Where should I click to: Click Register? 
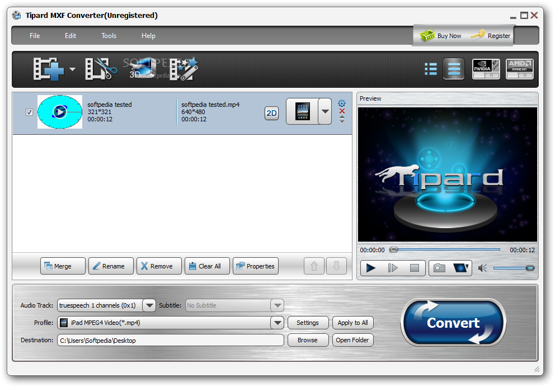[x=491, y=35]
